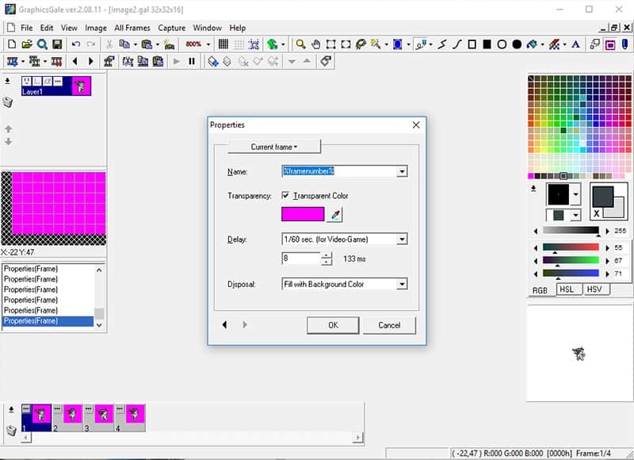
Task: Open the magic wand options dropdown arrow
Action: [x=386, y=44]
